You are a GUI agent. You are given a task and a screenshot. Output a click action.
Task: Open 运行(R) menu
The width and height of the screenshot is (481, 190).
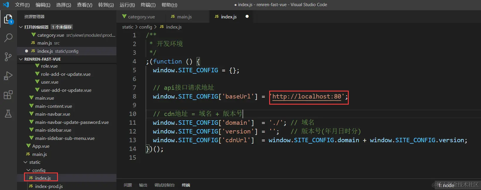pyautogui.click(x=127, y=5)
